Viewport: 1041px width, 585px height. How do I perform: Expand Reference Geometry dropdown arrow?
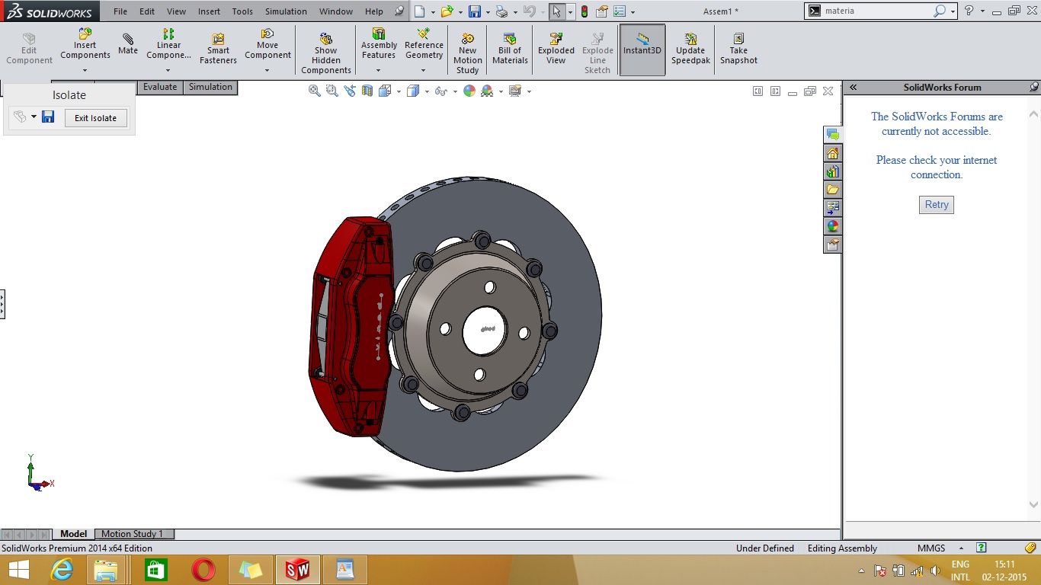click(424, 71)
